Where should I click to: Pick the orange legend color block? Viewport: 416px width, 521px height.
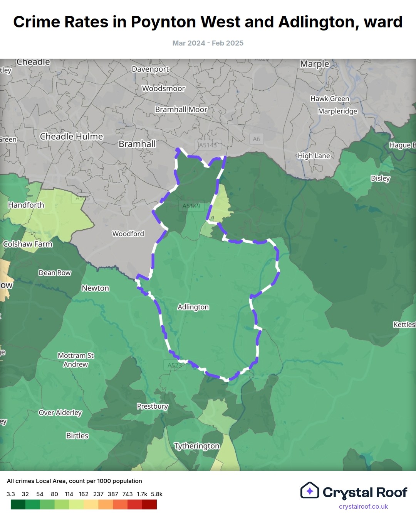(x=106, y=504)
